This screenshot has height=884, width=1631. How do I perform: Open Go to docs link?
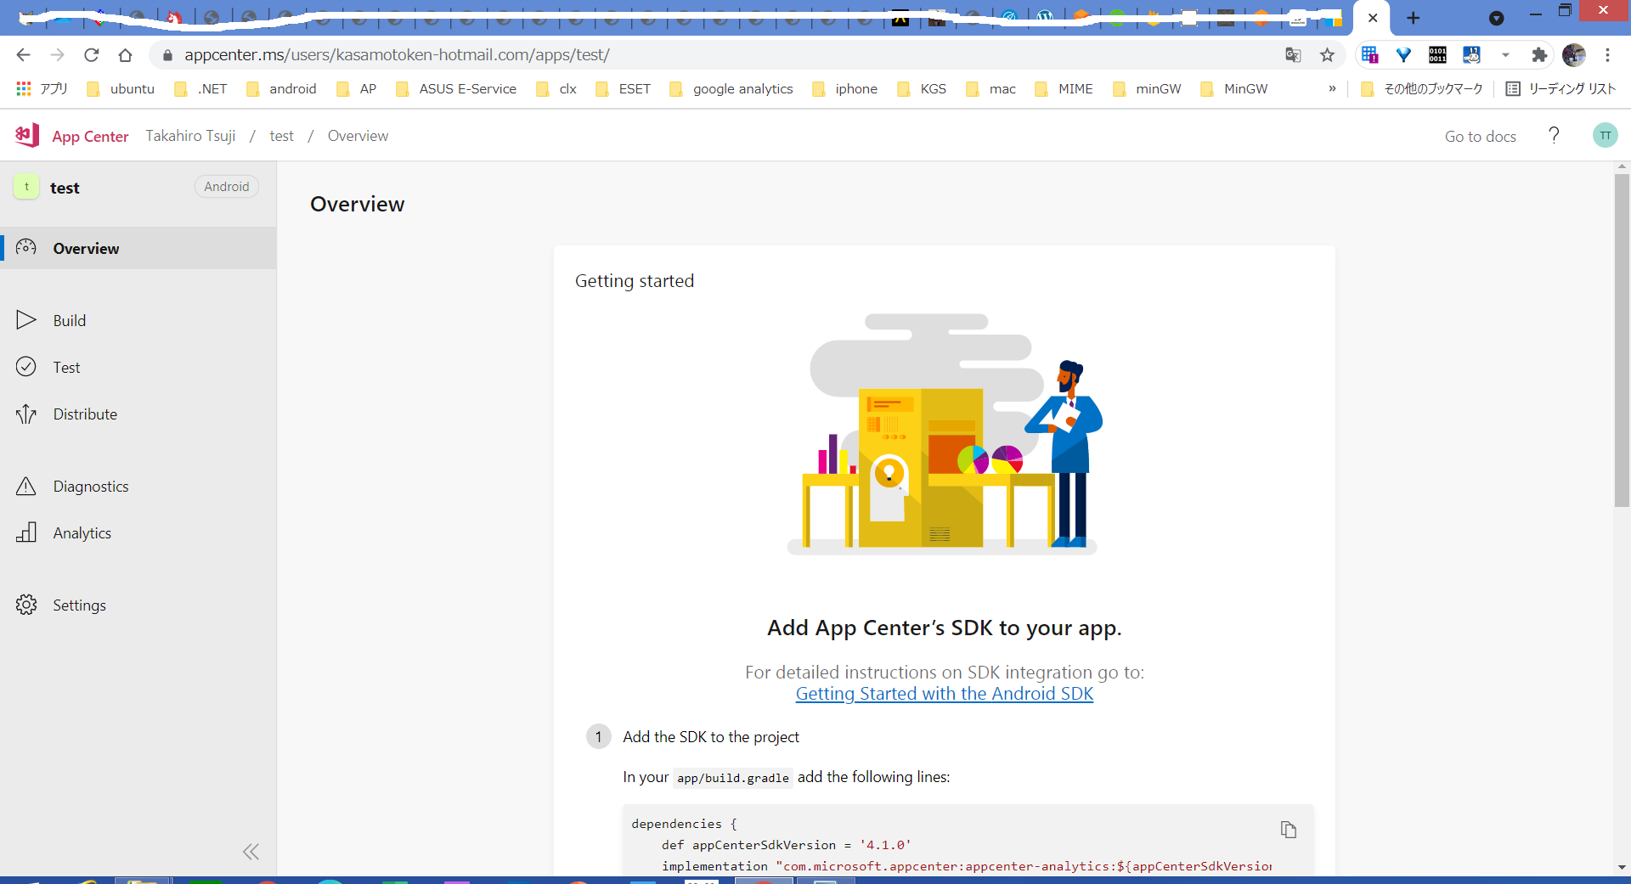click(1480, 136)
